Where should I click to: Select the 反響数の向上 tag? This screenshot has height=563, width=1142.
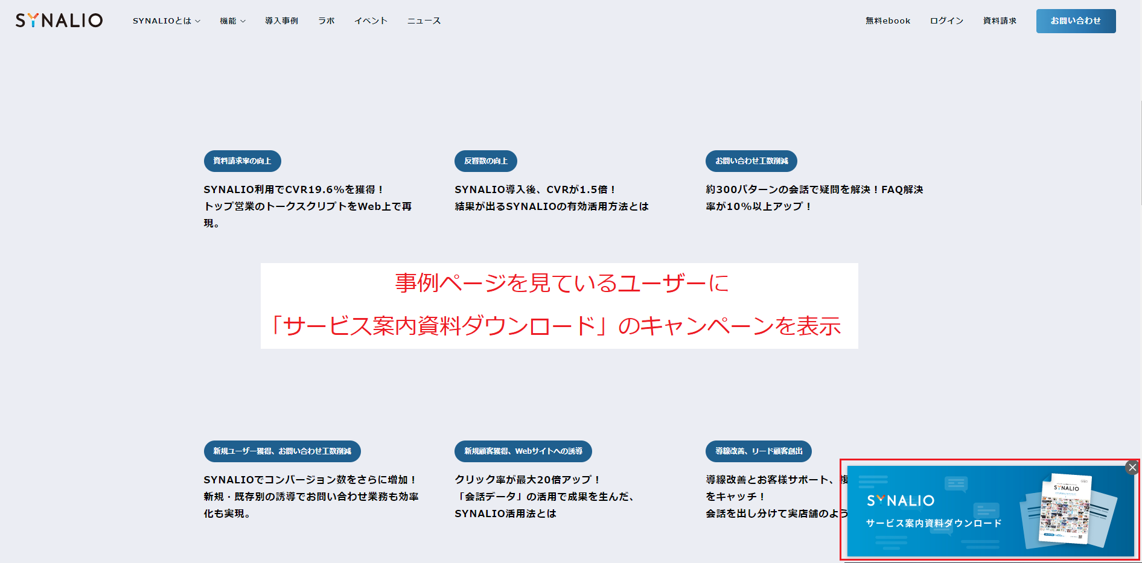(x=486, y=161)
